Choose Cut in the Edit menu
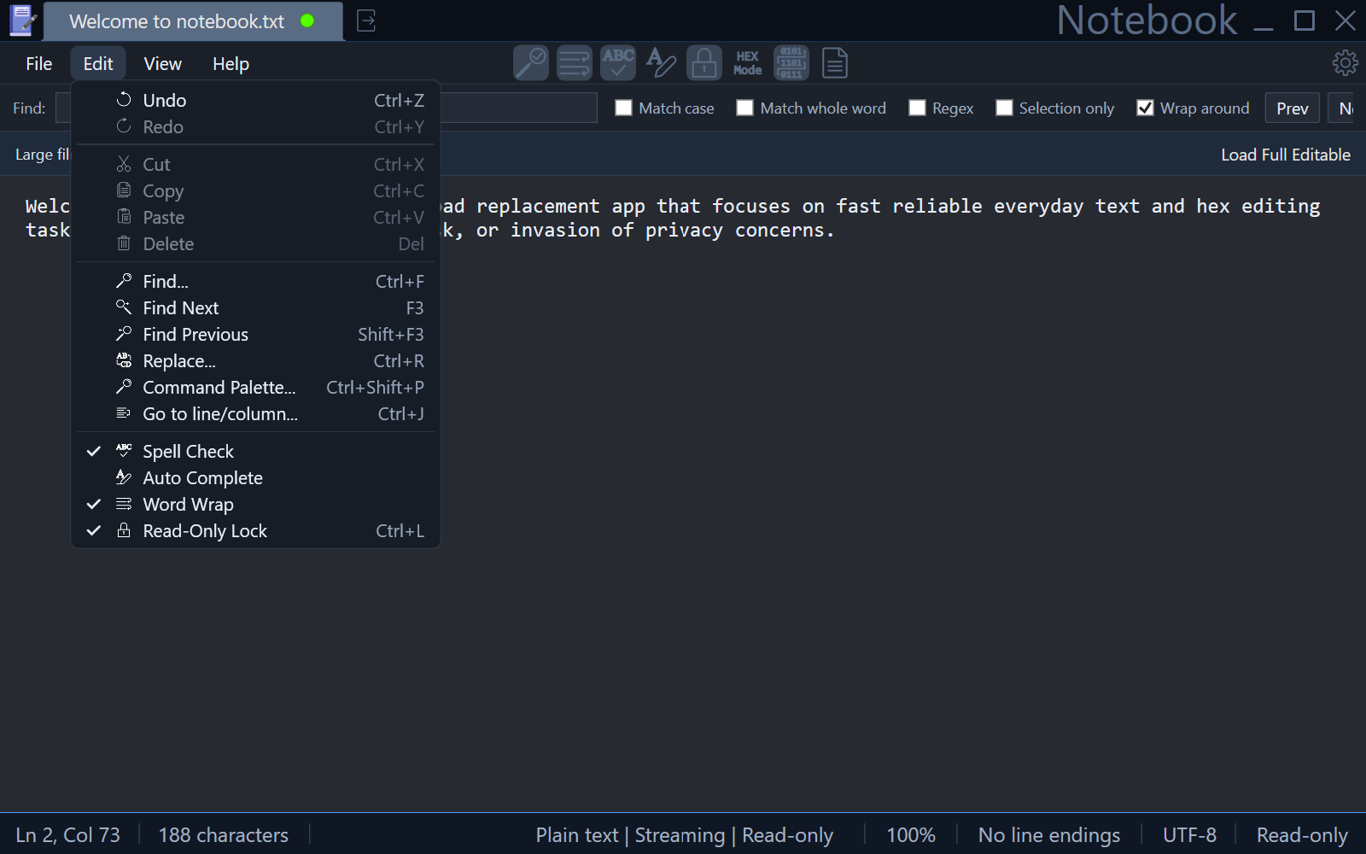 pos(256,164)
